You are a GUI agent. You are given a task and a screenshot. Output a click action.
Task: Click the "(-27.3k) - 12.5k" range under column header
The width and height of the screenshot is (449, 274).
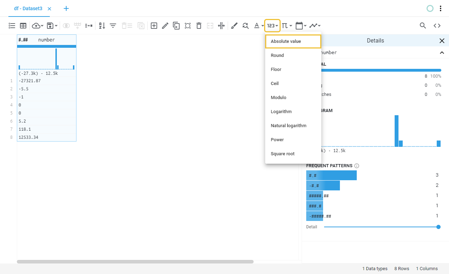click(38, 73)
